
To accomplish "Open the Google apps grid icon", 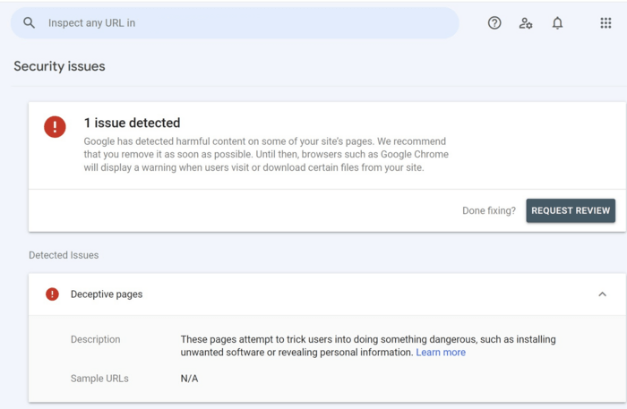I will click(x=606, y=23).
